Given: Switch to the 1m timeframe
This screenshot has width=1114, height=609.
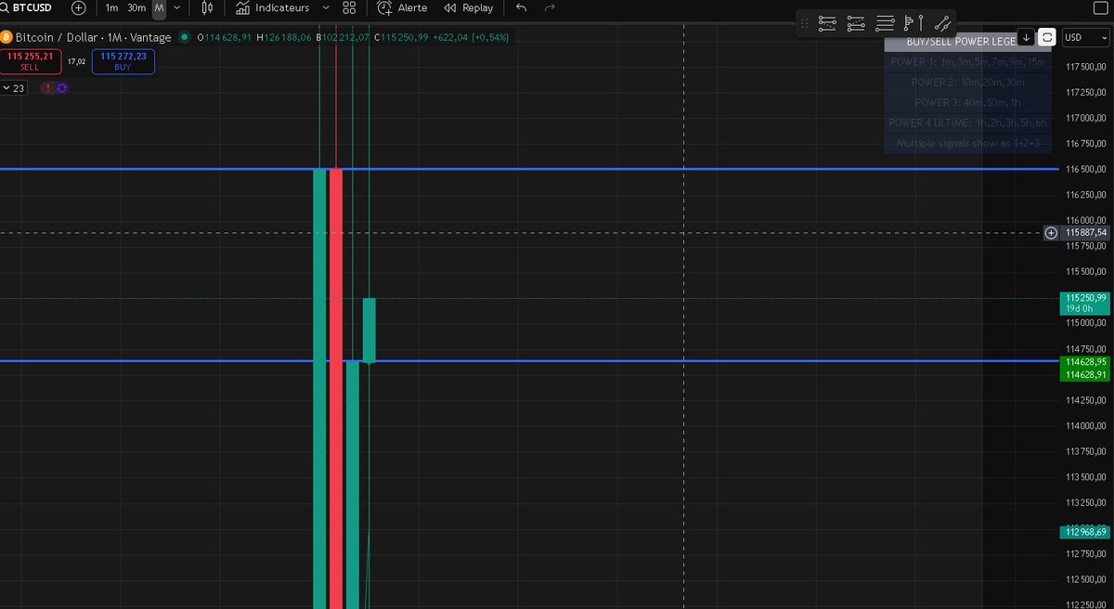Looking at the screenshot, I should pyautogui.click(x=111, y=7).
